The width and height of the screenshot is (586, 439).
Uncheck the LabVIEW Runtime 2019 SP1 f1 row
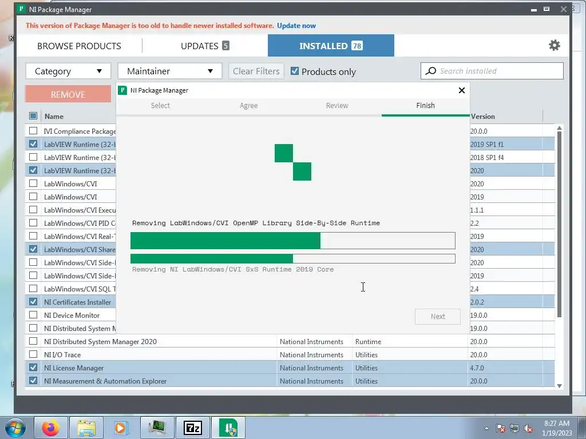[x=33, y=143]
